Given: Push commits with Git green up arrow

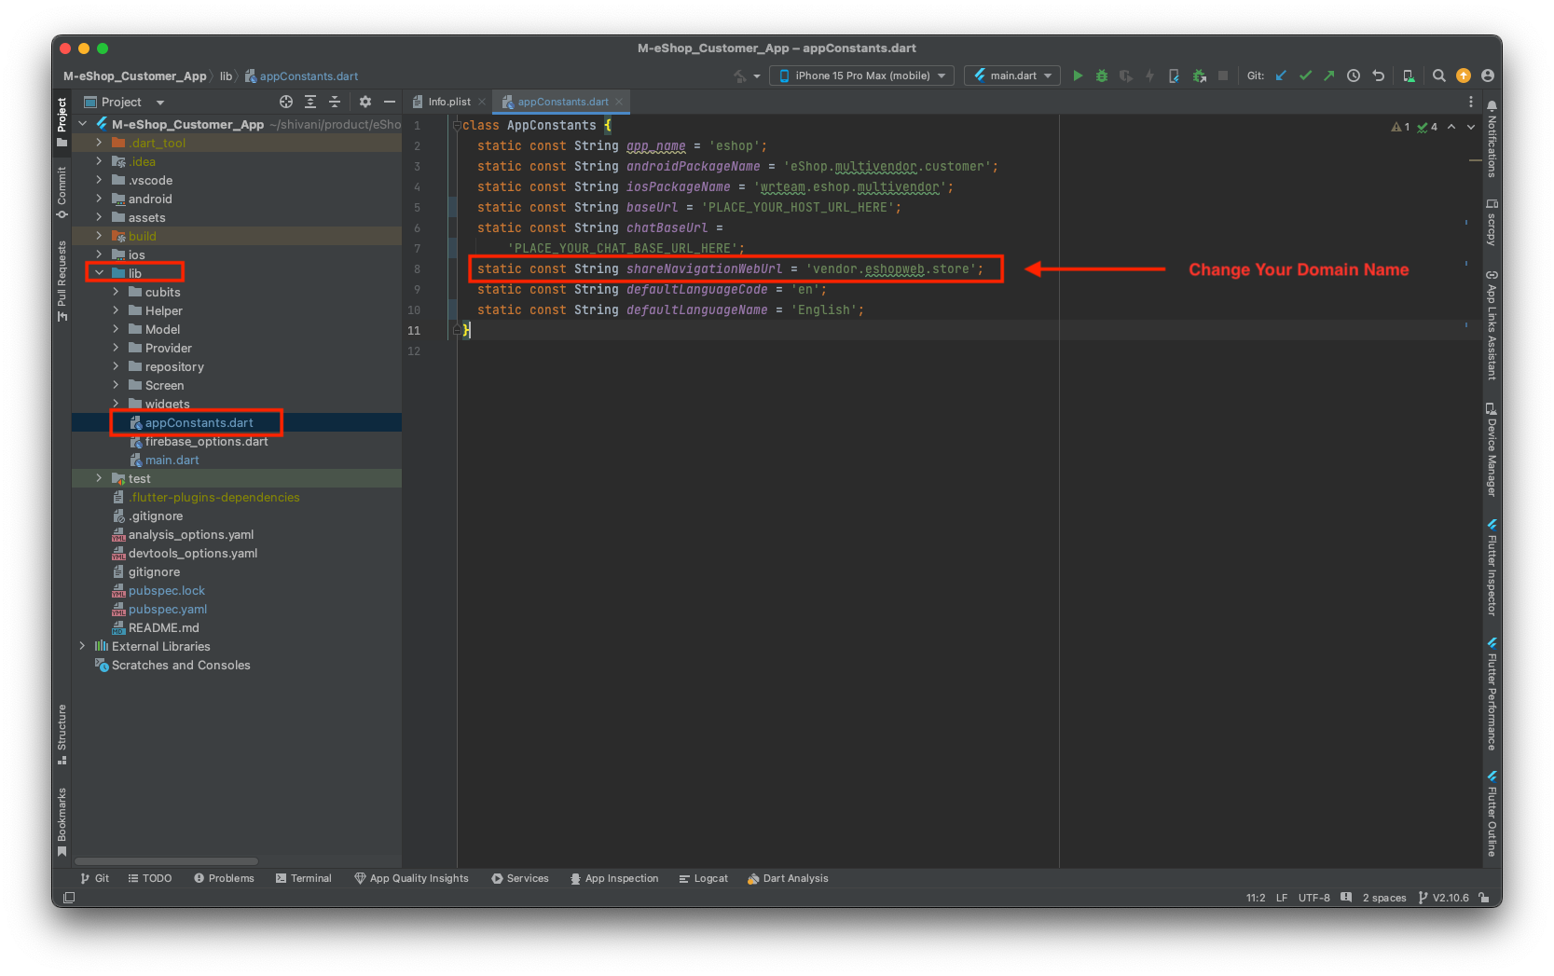Looking at the screenshot, I should (1329, 76).
